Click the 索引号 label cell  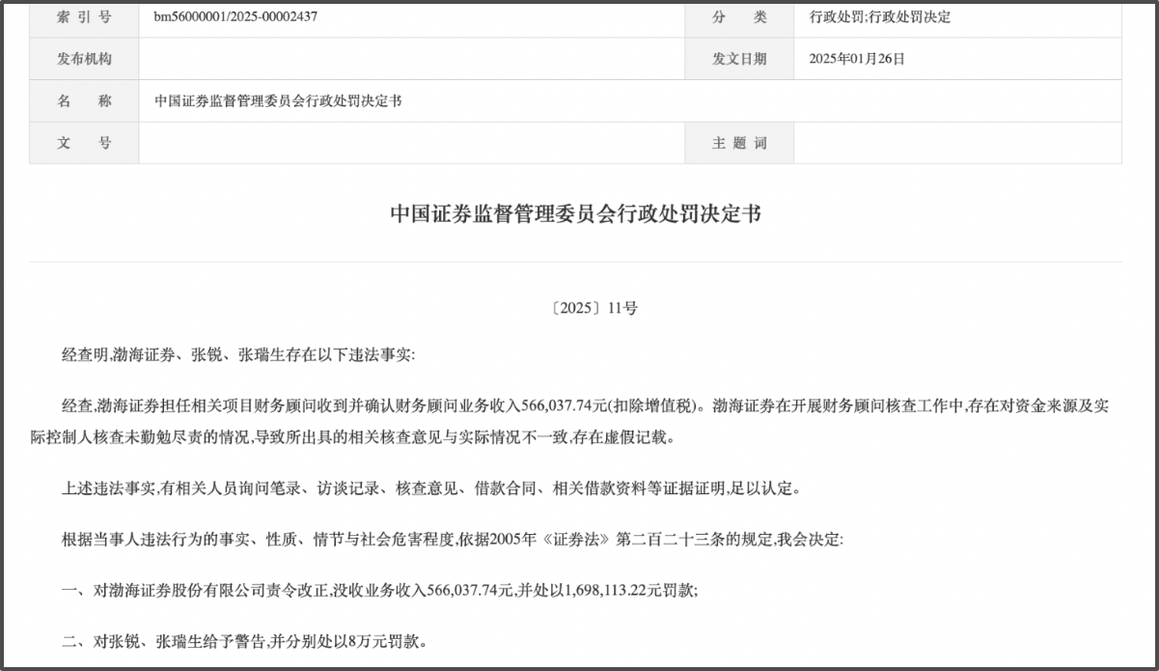pyautogui.click(x=84, y=16)
